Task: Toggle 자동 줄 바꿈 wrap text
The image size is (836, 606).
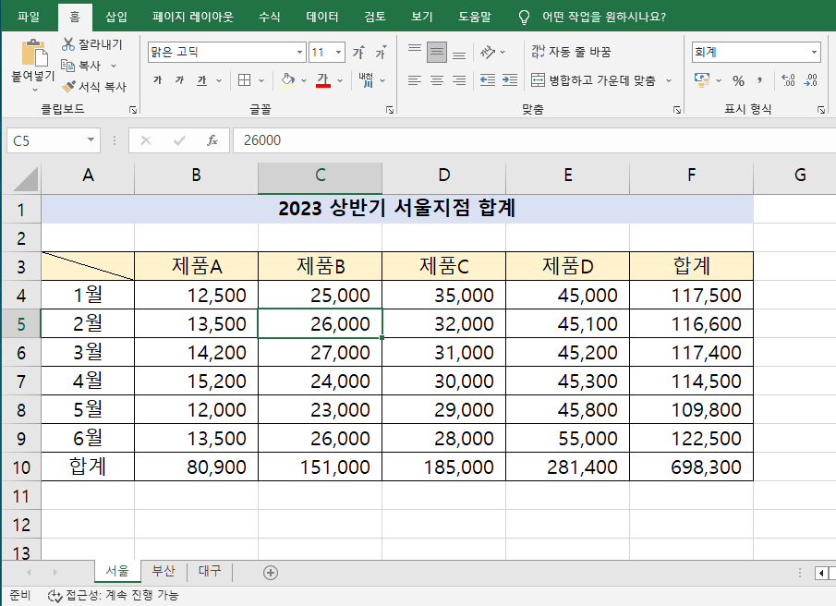Action: click(x=571, y=53)
